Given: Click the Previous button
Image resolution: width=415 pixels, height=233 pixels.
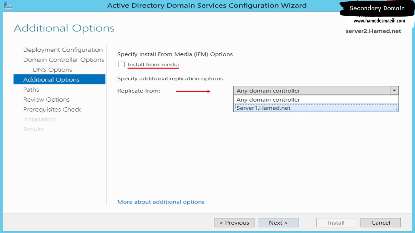Looking at the screenshot, I should (234, 223).
